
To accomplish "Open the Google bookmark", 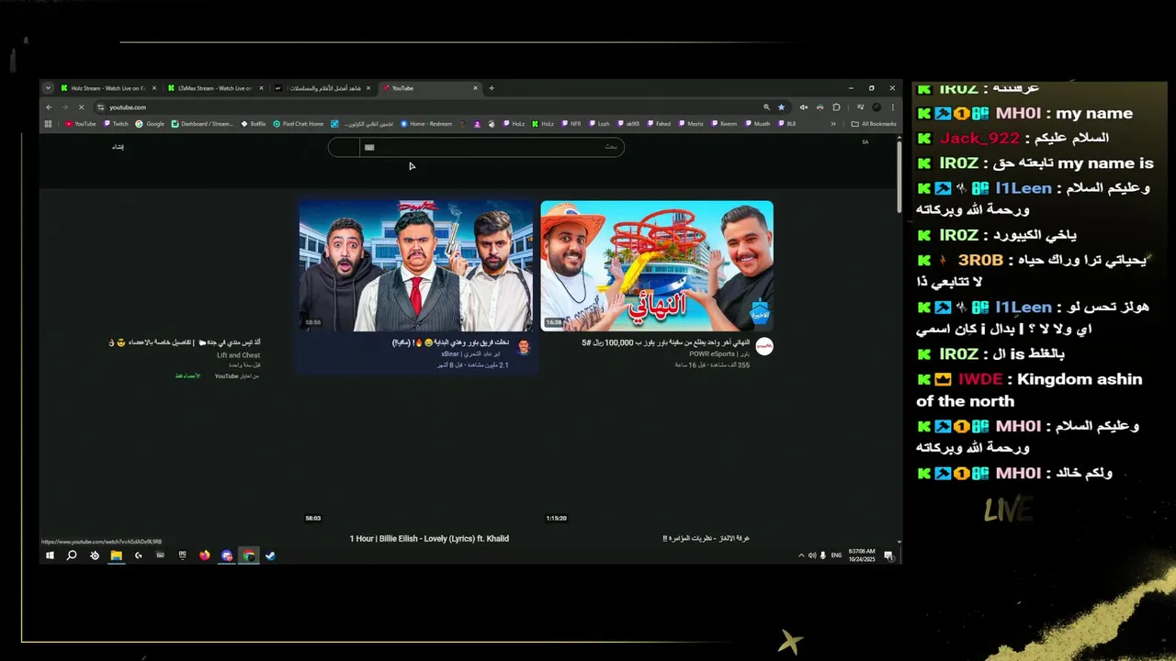I will (x=151, y=124).
